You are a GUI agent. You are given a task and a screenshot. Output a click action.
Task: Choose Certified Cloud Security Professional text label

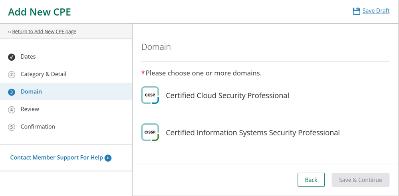point(227,96)
